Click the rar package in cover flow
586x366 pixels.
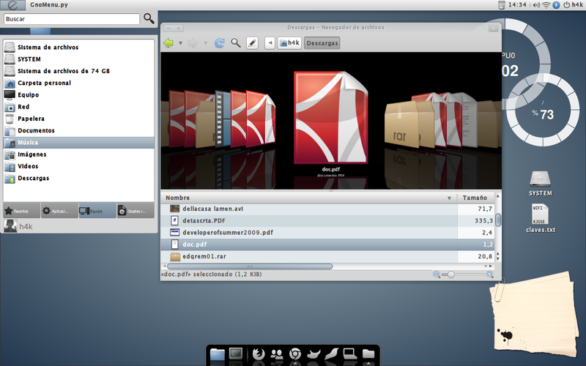click(401, 124)
